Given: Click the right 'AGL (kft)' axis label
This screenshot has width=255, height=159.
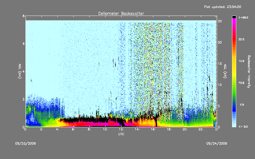Looking at the screenshot, I should coord(225,71).
